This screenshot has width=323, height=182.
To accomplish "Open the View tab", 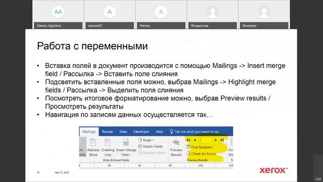I will click(x=123, y=131).
